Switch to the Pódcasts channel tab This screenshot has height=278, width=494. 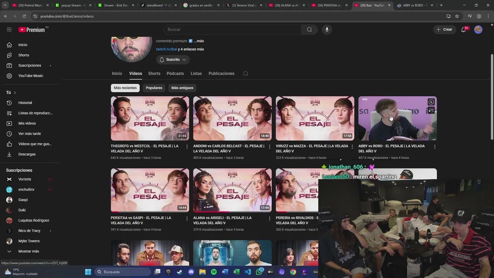point(175,73)
